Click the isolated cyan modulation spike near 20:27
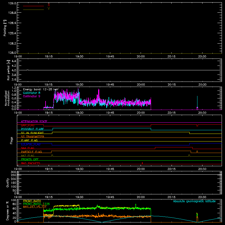 click(197, 102)
